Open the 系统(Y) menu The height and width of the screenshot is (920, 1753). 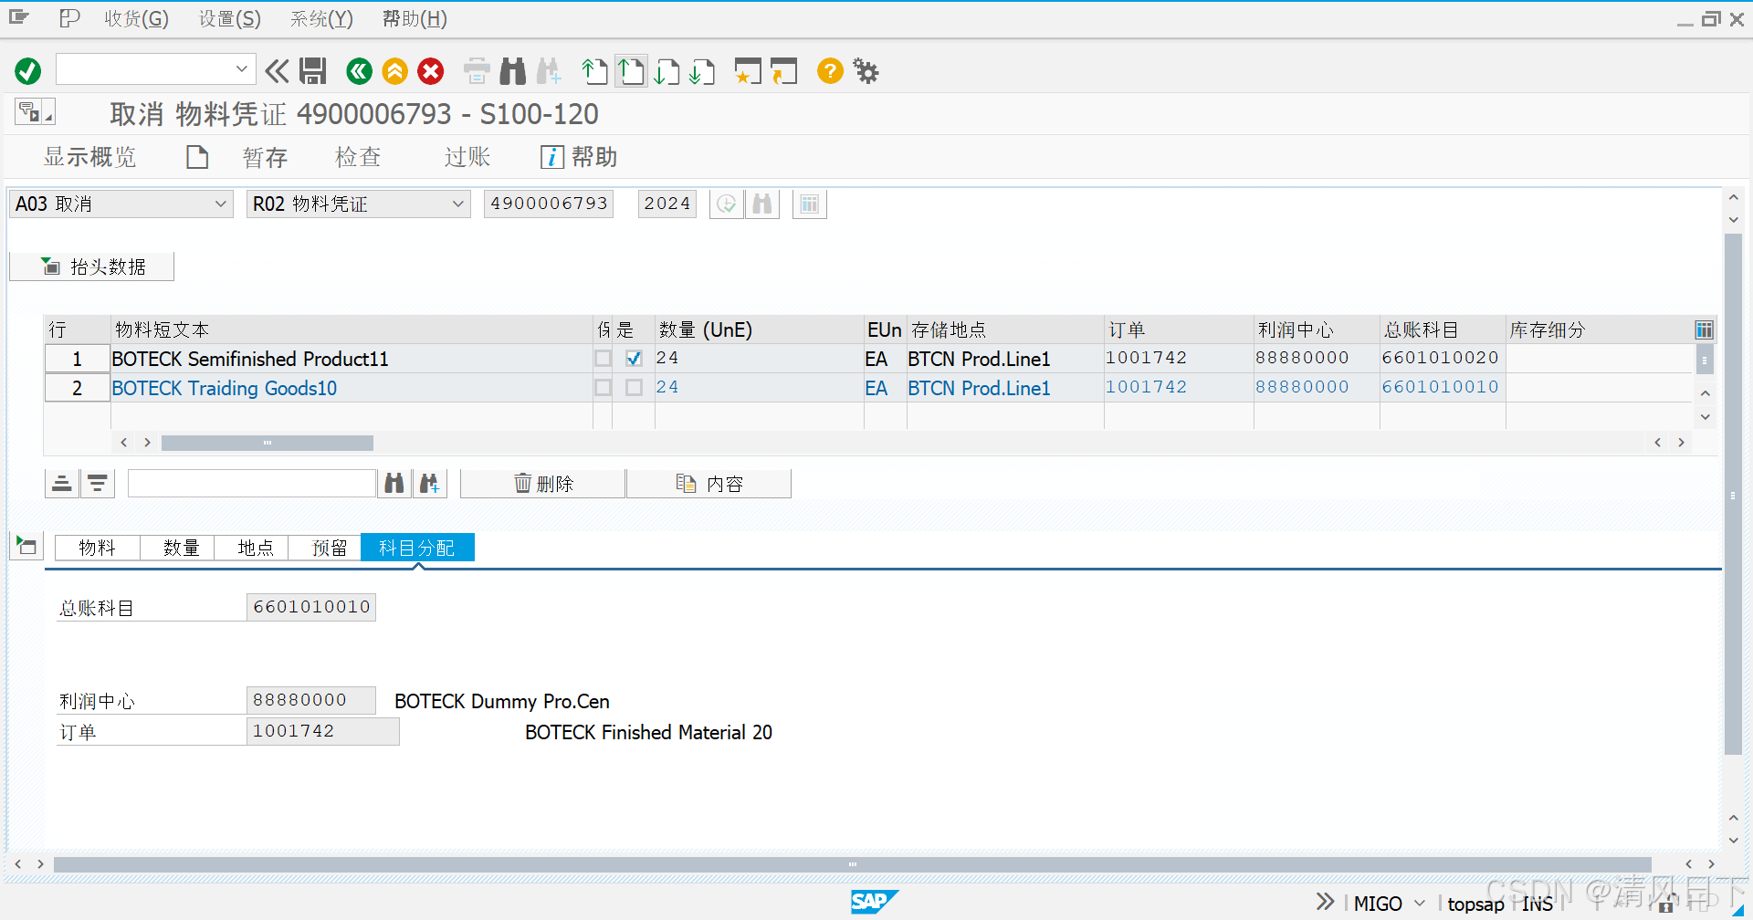321,18
